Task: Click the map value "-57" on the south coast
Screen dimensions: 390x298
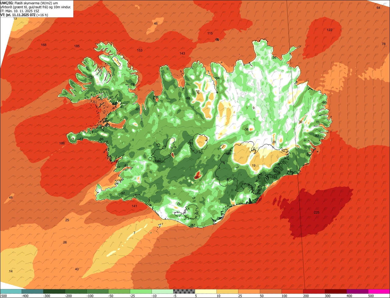Action: point(193,225)
